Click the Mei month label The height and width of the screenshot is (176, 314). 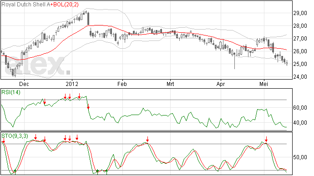tap(264, 84)
